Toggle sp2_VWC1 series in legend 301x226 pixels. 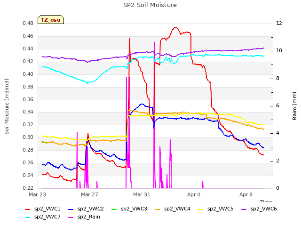coord(43,209)
